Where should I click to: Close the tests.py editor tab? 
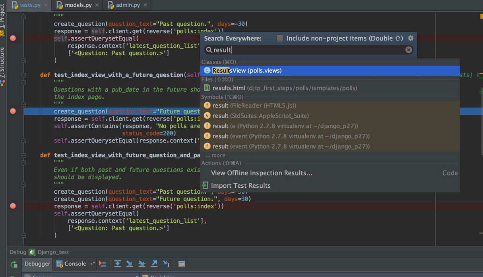46,5
